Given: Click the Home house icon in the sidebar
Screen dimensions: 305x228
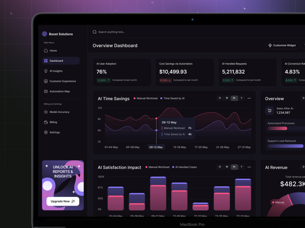Looking at the screenshot, I should (x=46, y=50).
